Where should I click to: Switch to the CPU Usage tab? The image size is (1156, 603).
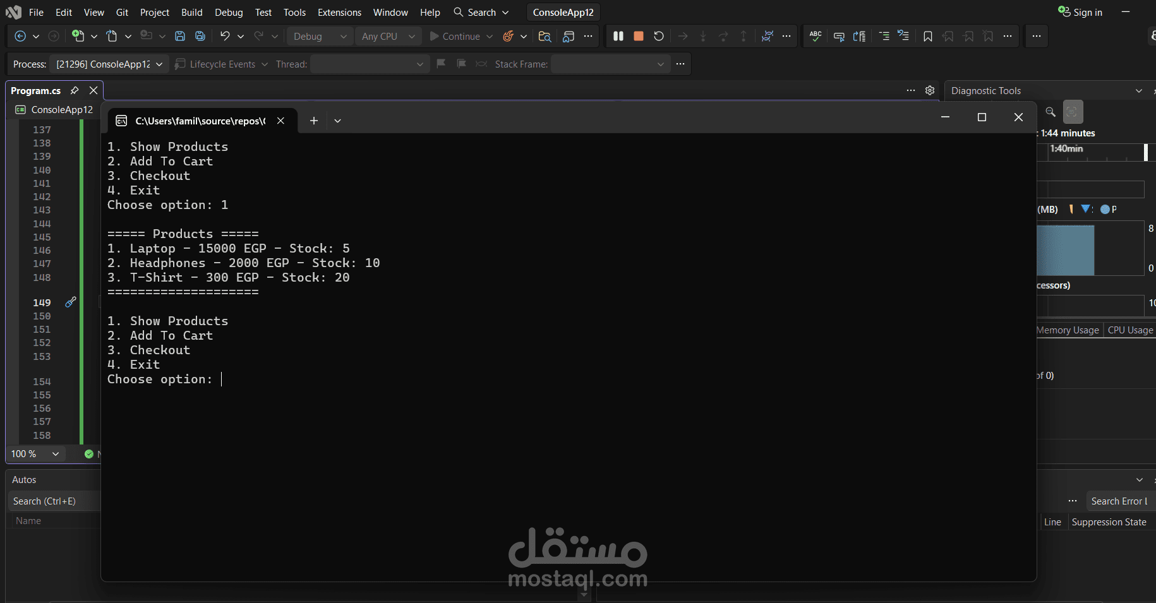(1130, 330)
